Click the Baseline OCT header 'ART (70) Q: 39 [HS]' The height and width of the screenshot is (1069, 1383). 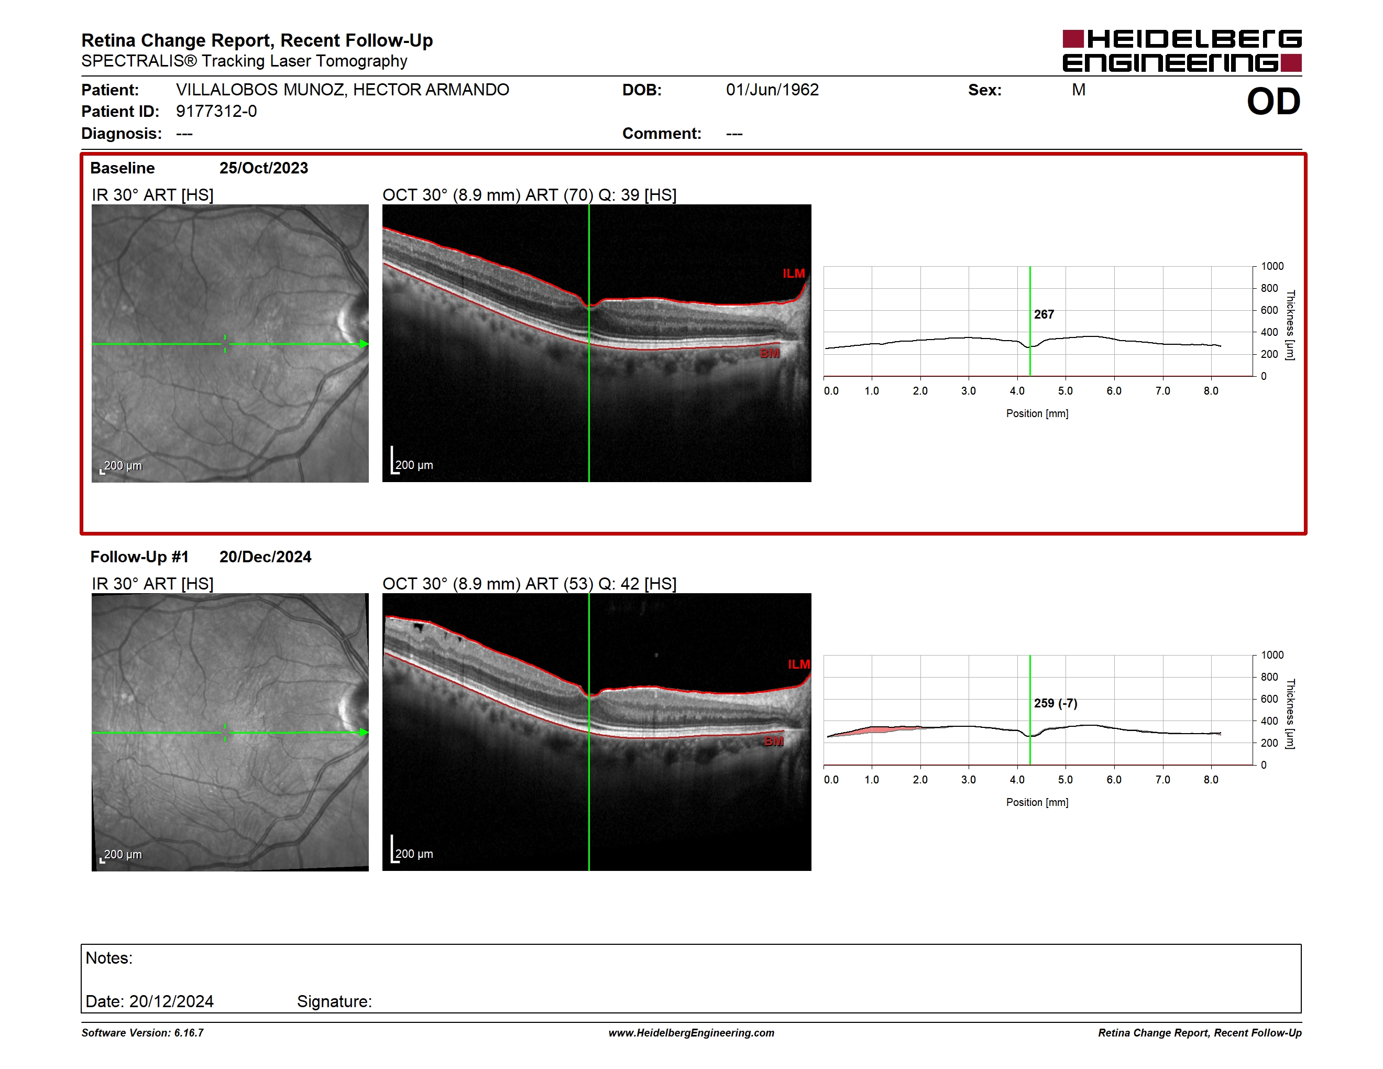pos(601,195)
